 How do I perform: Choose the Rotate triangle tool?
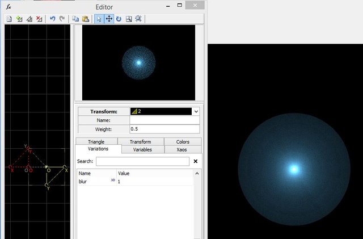(119, 19)
